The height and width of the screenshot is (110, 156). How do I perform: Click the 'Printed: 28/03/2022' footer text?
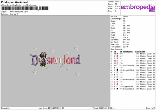[x=103, y=108]
